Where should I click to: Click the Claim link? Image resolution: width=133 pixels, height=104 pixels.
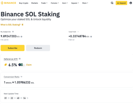tap(29, 65)
